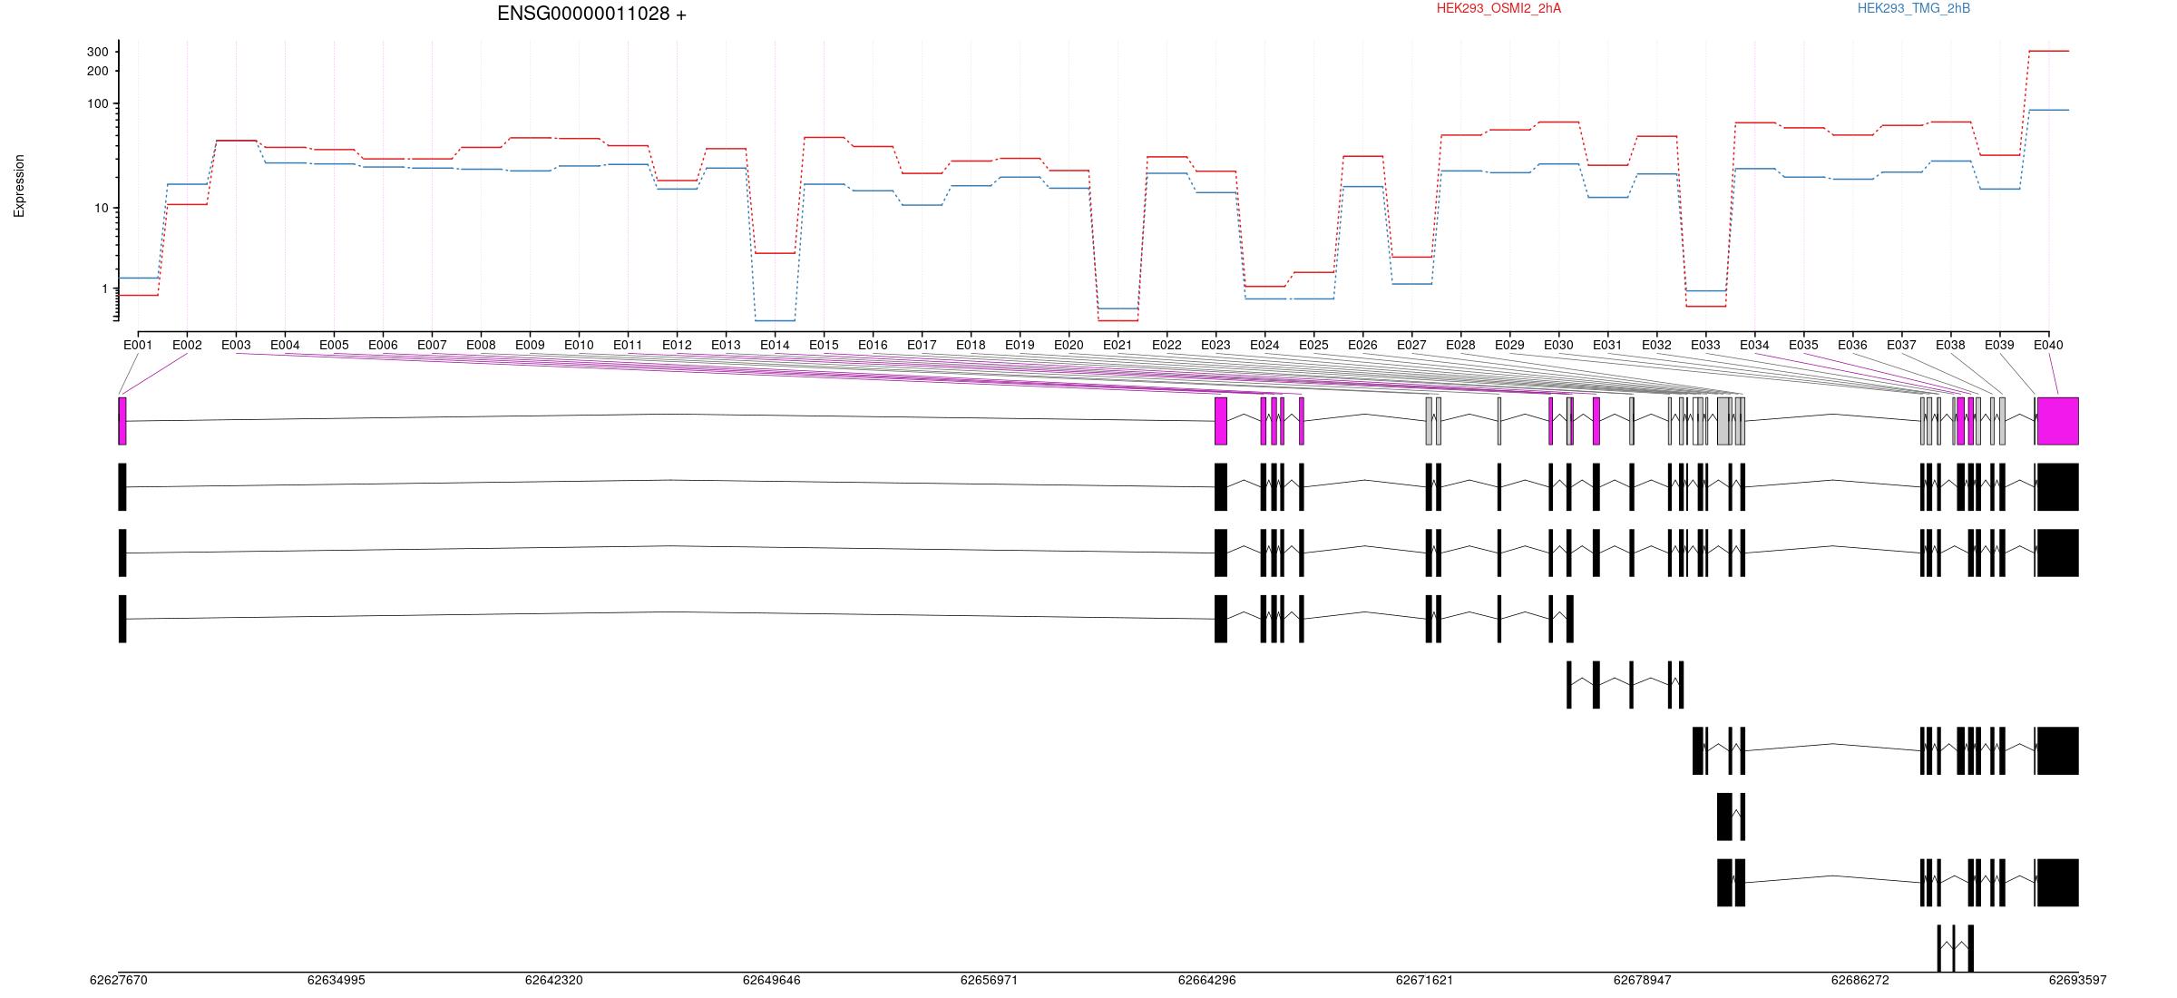Click the short three-exon bottom transcript
The image size is (2177, 998).
1956,948
